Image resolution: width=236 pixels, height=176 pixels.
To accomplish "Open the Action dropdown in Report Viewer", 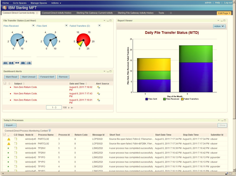I will point(219,26).
